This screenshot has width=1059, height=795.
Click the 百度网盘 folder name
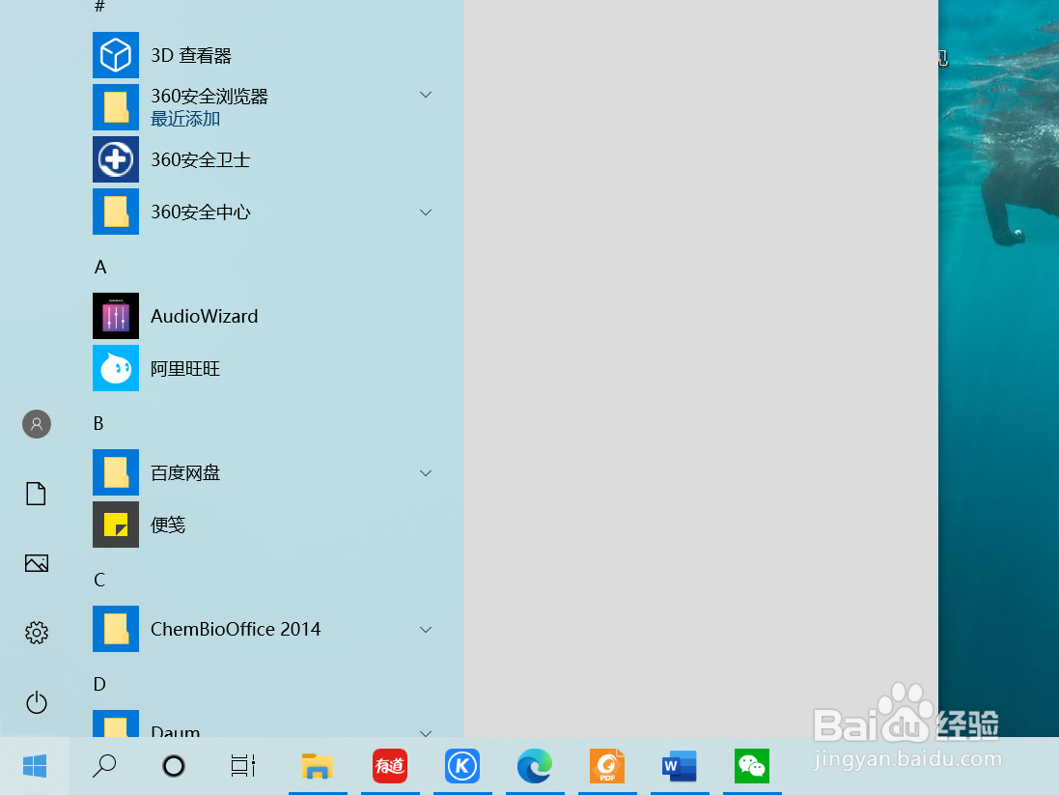tap(185, 472)
